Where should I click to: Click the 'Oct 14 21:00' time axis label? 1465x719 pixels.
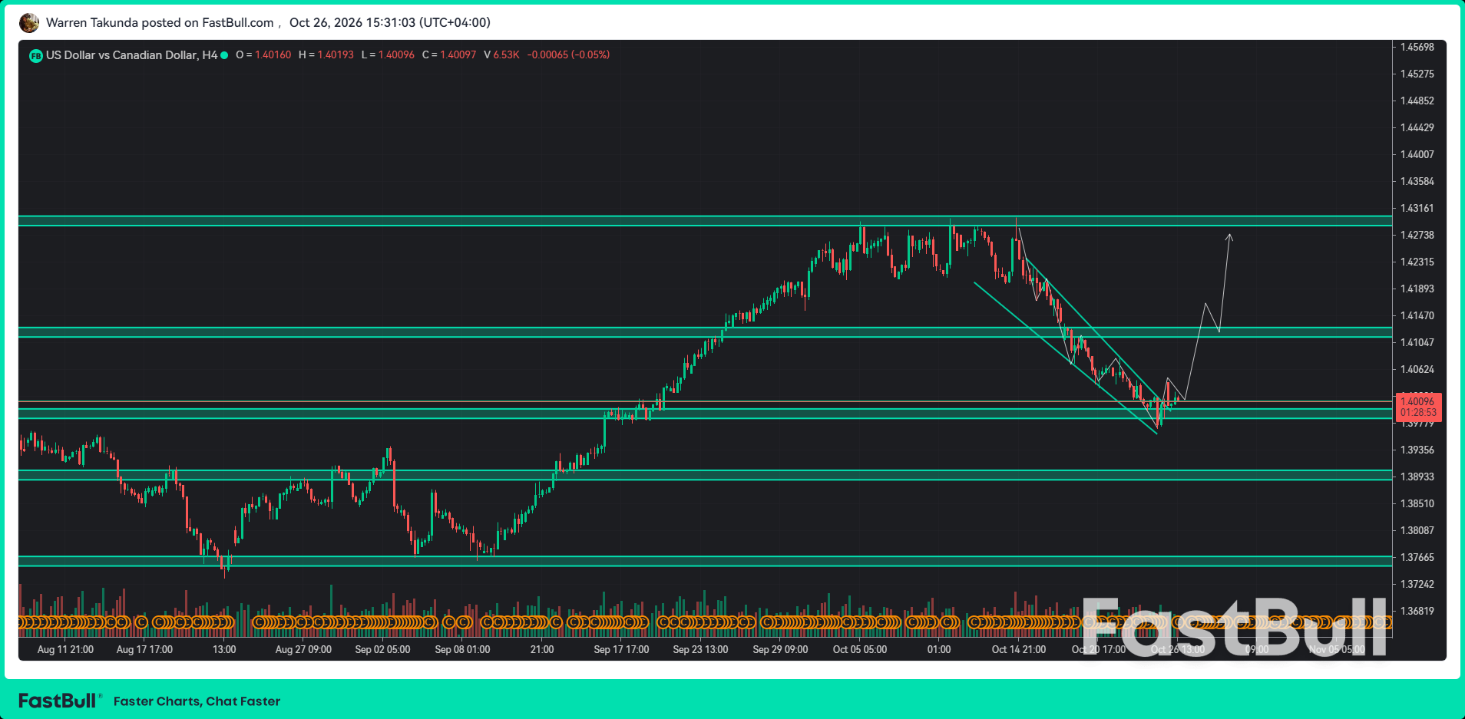pos(1019,650)
